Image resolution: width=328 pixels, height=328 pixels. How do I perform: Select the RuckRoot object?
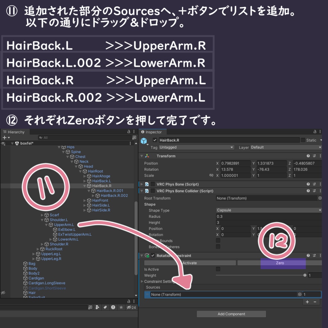click(54, 249)
